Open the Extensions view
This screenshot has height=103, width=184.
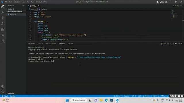3,29
